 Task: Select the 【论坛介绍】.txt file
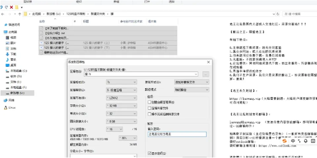108,33
